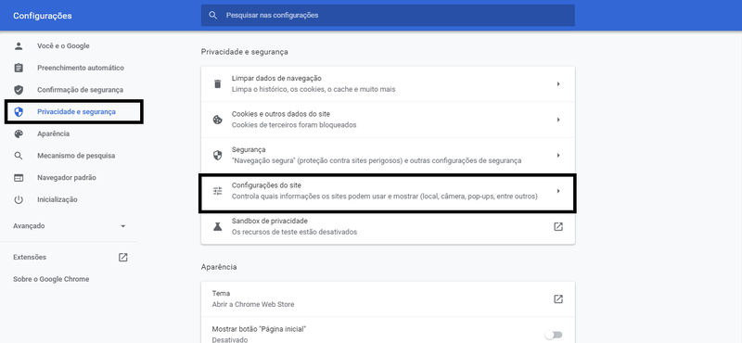
Task: Click the flask icon for Sandbox de privacidade
Action: 217,226
